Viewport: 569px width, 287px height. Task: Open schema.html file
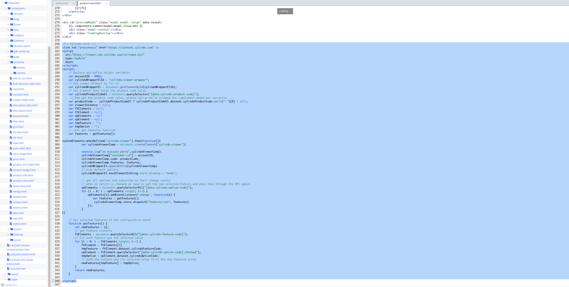[x=20, y=208]
